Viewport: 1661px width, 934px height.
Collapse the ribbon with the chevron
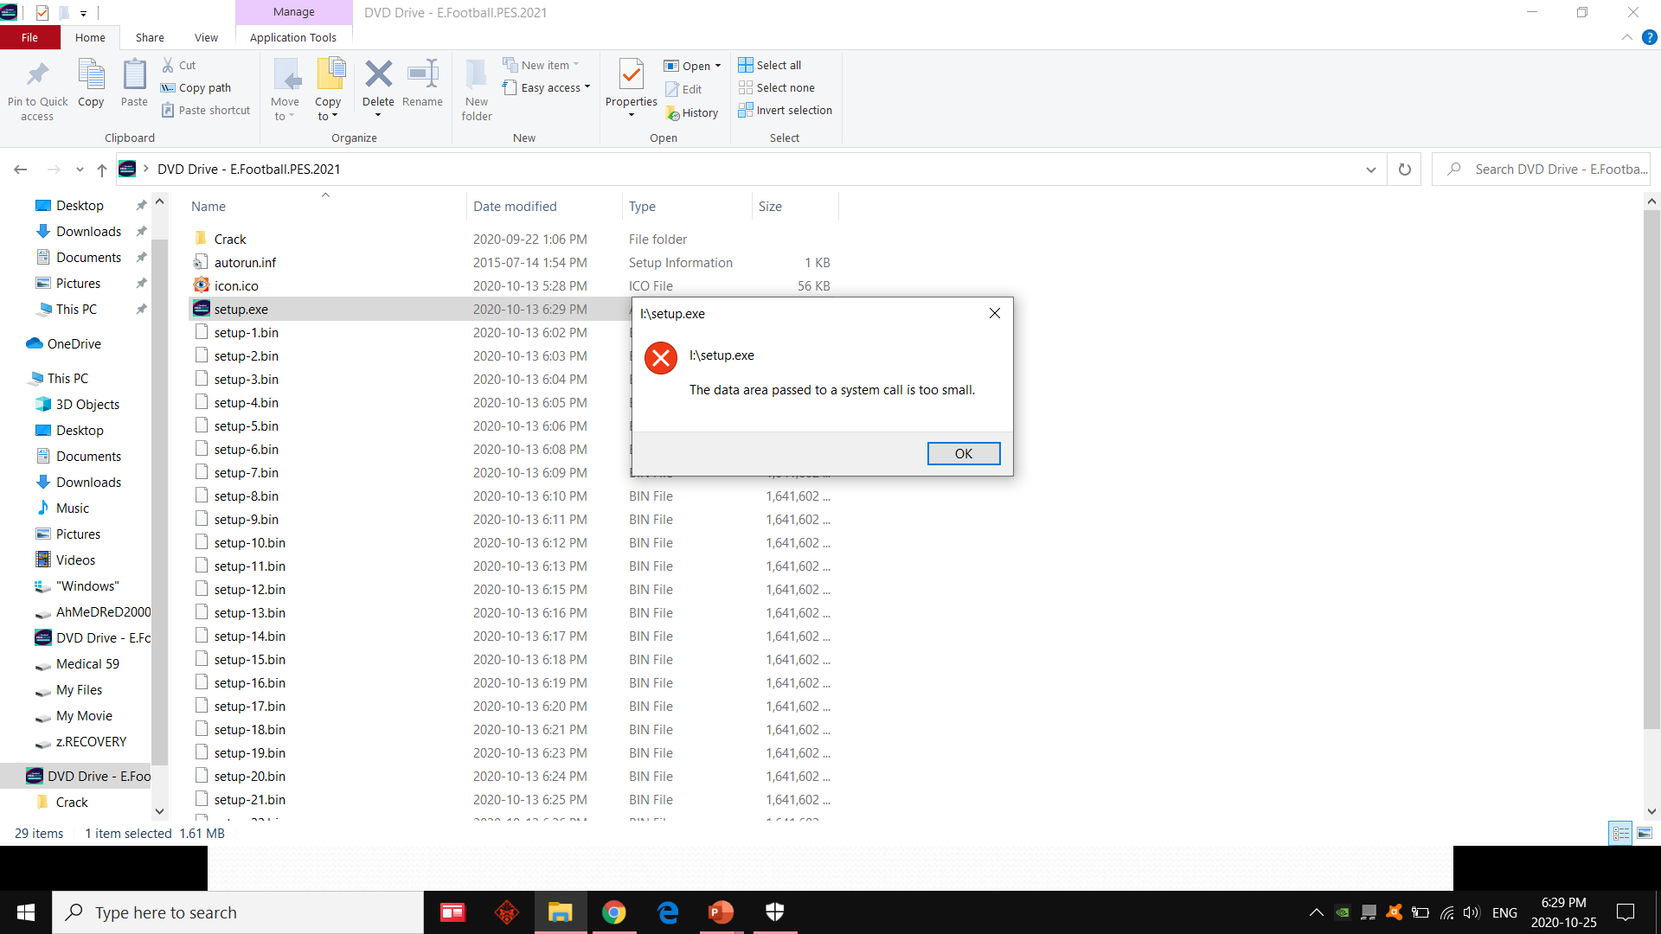tap(1627, 37)
